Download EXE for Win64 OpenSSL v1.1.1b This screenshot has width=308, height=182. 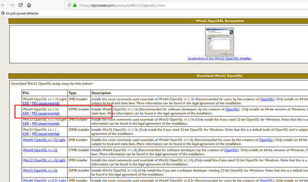click(x=26, y=113)
